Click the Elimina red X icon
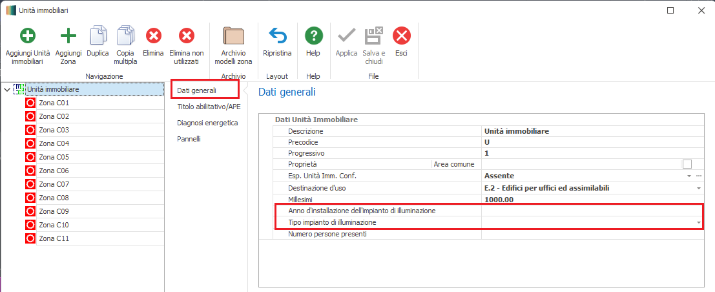Viewport: 715px width, 292px height. pos(153,36)
